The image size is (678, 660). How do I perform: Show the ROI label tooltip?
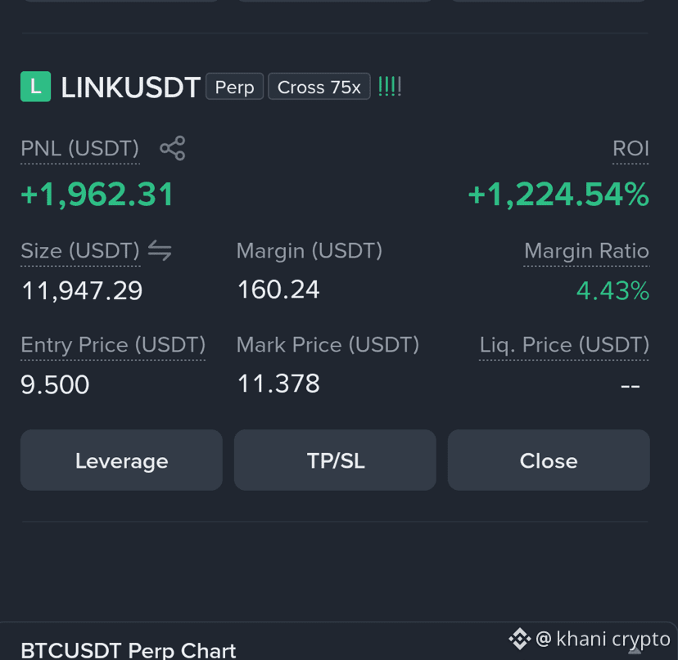(x=631, y=149)
